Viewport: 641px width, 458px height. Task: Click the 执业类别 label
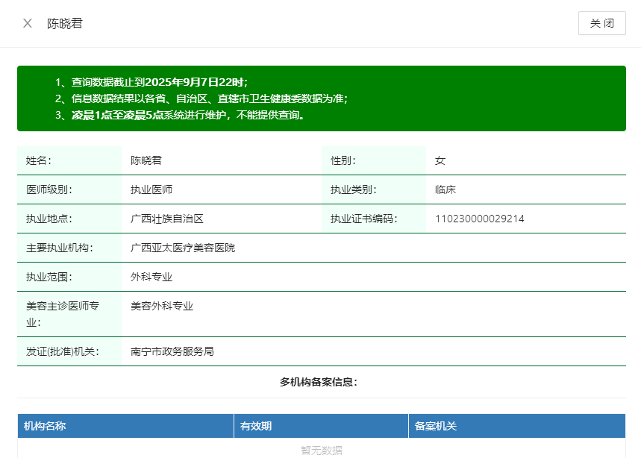(354, 189)
